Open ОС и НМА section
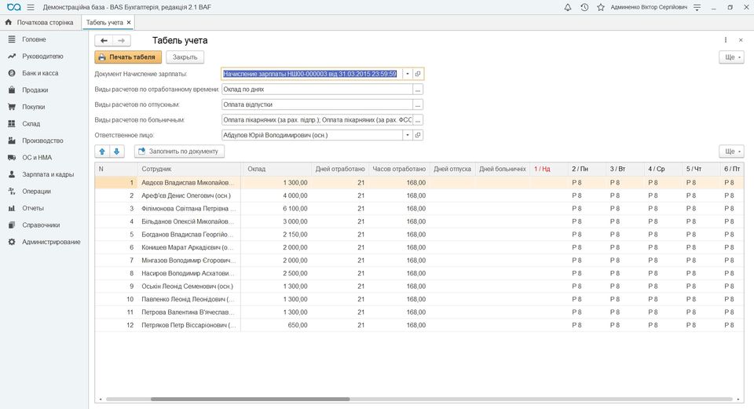 pos(37,157)
